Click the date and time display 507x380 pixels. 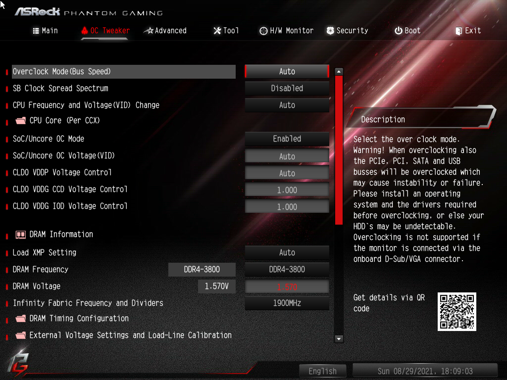[425, 371]
